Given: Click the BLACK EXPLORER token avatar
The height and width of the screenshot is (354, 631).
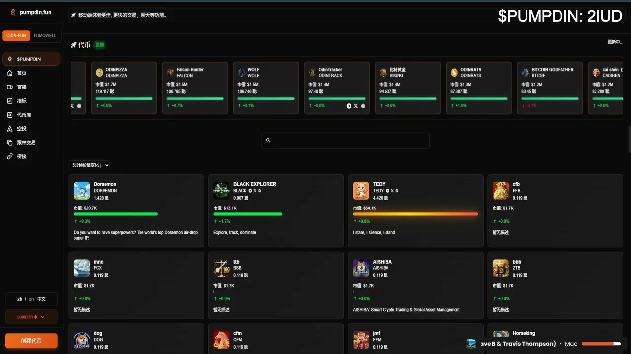Looking at the screenshot, I should 221,191.
